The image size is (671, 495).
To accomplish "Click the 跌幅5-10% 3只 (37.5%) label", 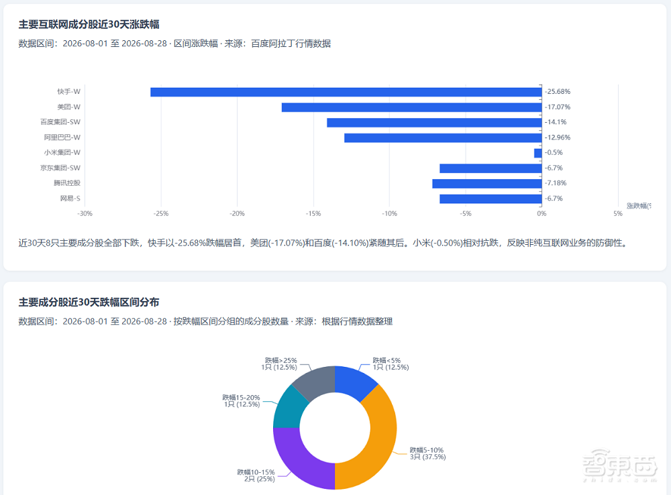I will [427, 453].
